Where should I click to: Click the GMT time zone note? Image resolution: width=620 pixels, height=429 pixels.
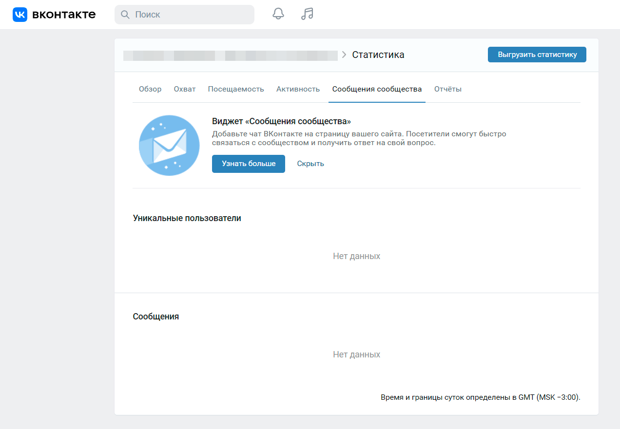click(481, 397)
